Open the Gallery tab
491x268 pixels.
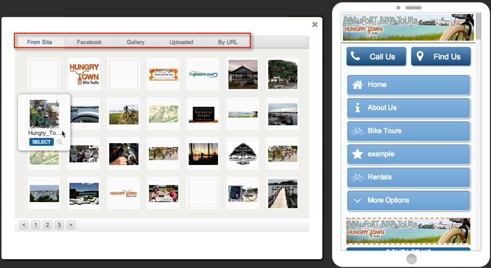pyautogui.click(x=136, y=42)
